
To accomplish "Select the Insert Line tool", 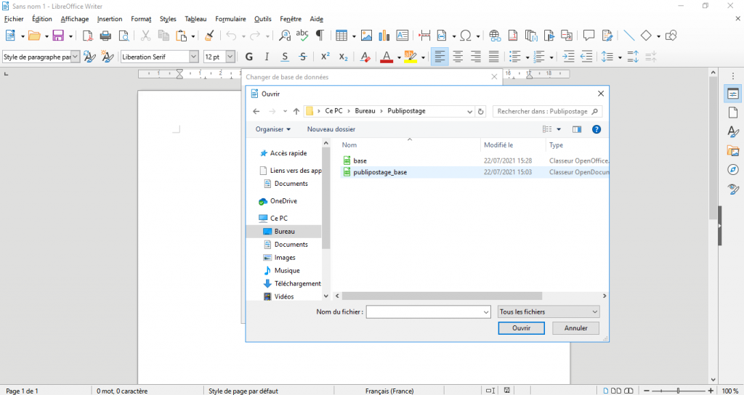I will (x=629, y=36).
